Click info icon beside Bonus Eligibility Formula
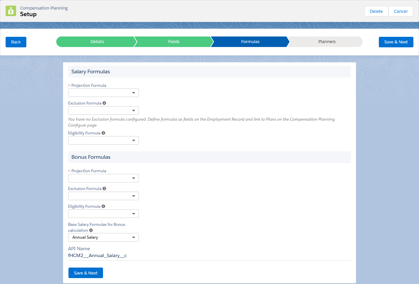This screenshot has width=419, height=284. coord(103,206)
